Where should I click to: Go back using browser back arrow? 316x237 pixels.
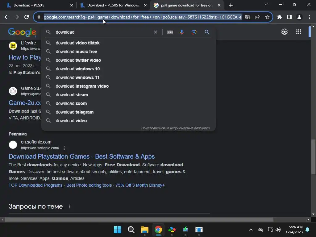tap(7, 17)
